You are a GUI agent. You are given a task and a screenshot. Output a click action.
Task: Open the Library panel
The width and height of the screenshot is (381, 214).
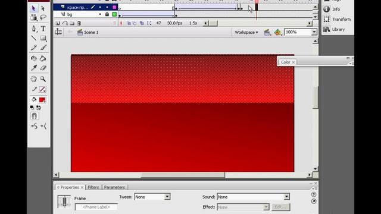(x=334, y=29)
